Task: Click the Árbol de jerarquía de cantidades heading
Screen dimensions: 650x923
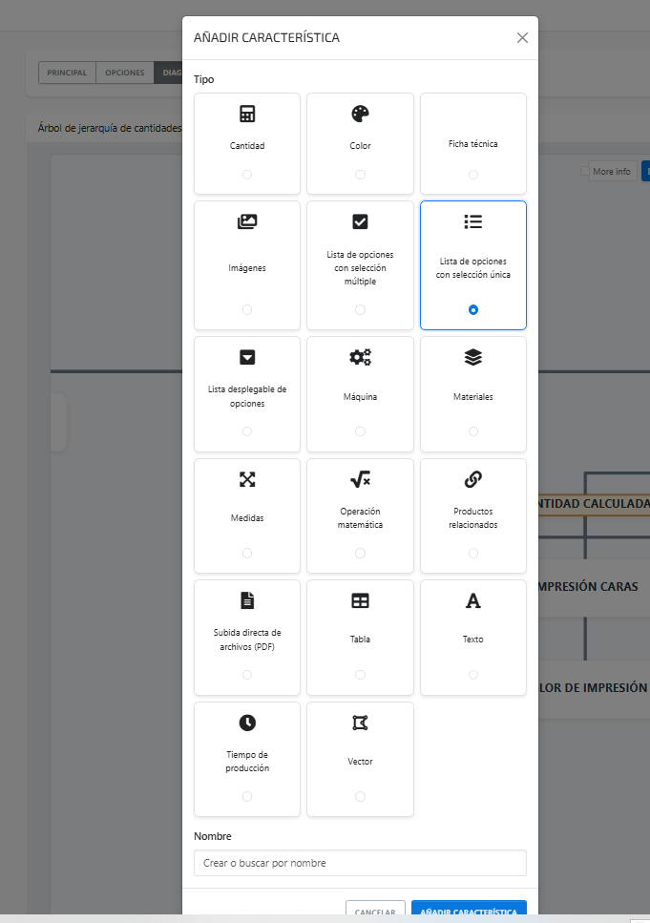Action: 110,128
